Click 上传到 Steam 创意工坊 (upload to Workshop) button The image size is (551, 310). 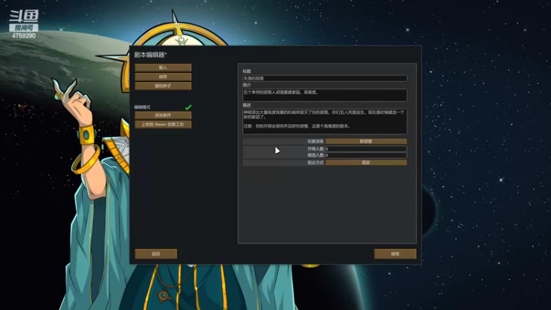click(x=163, y=125)
